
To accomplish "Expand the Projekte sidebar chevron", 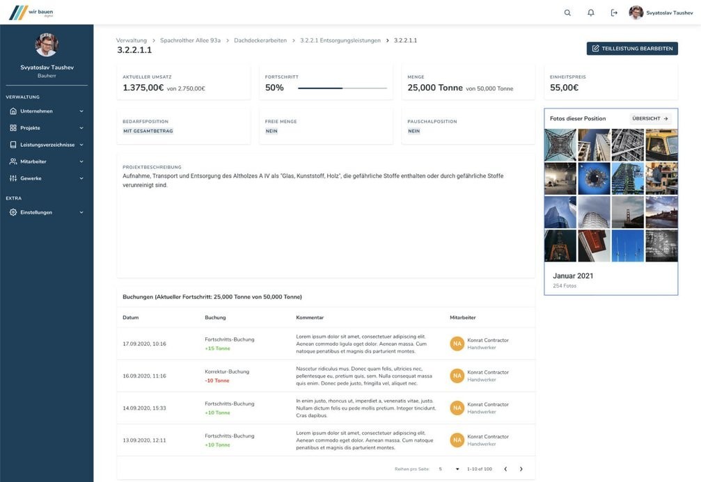I will coord(81,128).
